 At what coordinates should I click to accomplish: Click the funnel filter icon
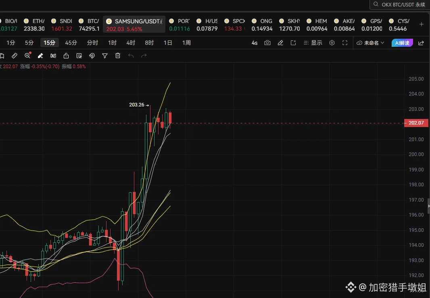[x=105, y=56]
